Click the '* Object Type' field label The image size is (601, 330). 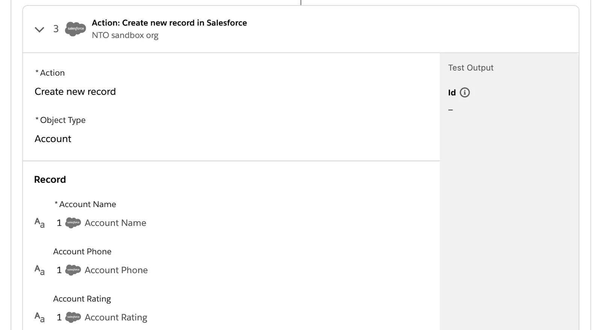pos(60,120)
